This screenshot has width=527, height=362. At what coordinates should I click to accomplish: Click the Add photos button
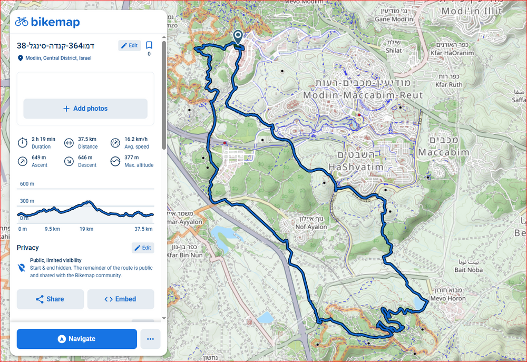click(x=85, y=109)
